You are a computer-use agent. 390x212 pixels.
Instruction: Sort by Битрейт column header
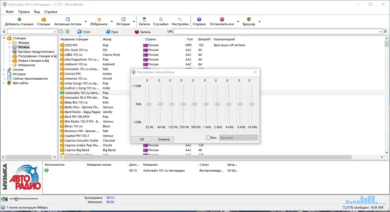(x=204, y=39)
